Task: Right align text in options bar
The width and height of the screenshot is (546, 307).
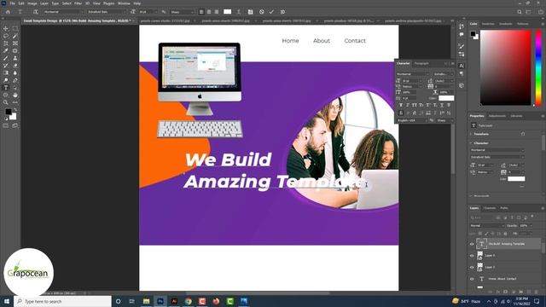Action: point(217,12)
